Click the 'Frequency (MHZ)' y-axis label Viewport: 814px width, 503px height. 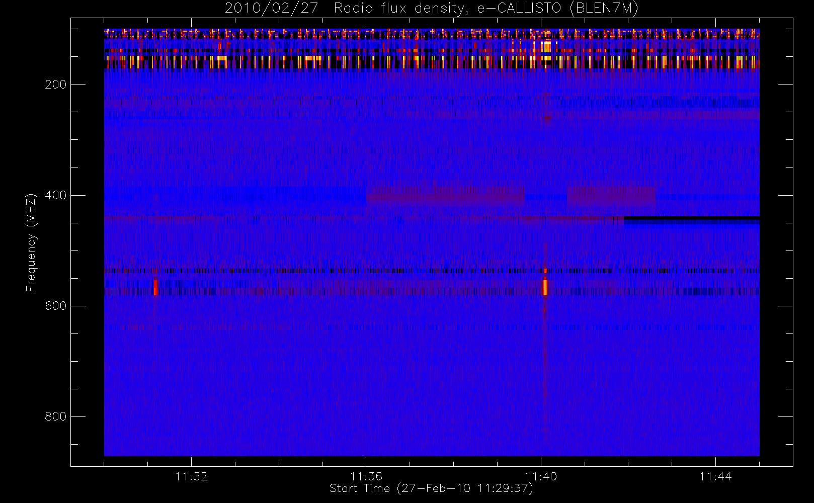click(x=31, y=242)
